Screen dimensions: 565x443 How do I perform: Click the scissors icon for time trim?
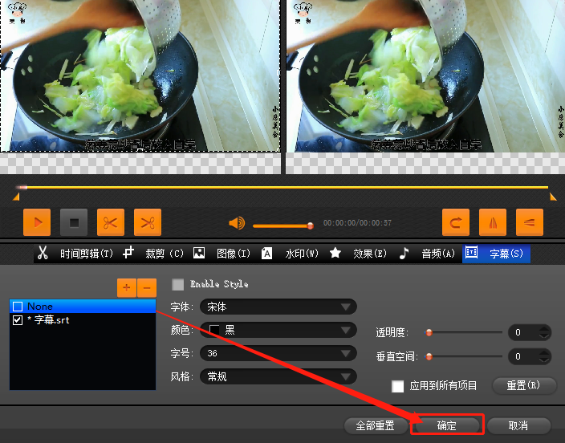click(x=43, y=253)
